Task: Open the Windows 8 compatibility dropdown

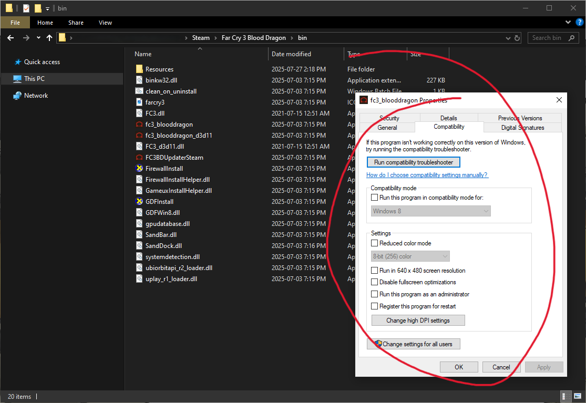Action: point(430,211)
